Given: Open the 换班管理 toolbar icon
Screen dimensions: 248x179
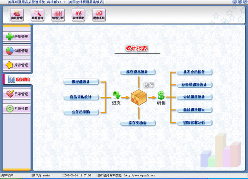Looking at the screenshot, I should [17, 15].
